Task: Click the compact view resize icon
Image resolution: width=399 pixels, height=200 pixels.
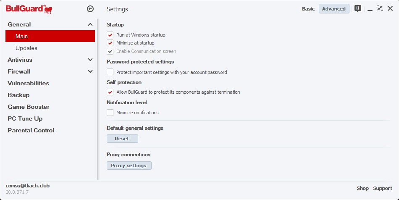Action: (380, 8)
